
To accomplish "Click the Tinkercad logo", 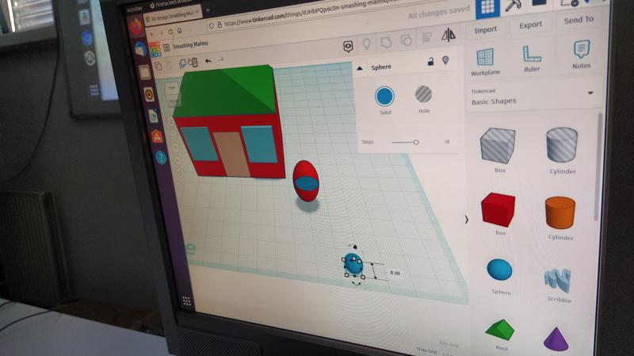I will click(x=155, y=49).
